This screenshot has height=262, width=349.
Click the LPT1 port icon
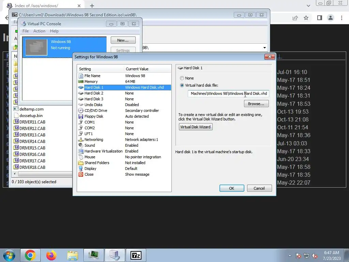tap(81, 134)
